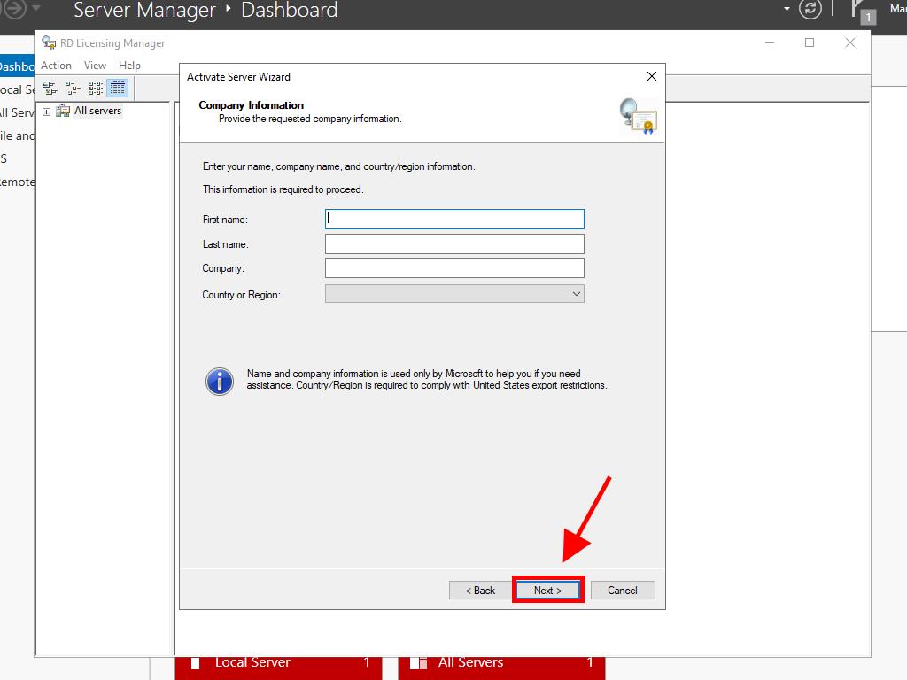Screen dimensions: 907x680
Task: Expand the All servers tree node
Action: point(46,112)
